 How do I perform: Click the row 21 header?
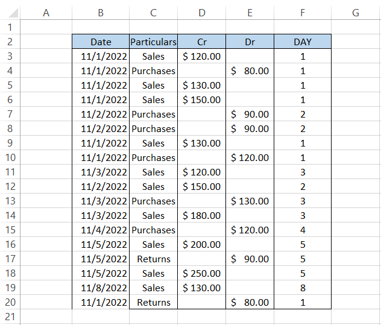10,317
